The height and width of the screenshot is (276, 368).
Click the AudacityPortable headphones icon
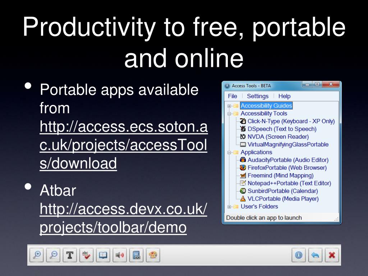(x=243, y=160)
